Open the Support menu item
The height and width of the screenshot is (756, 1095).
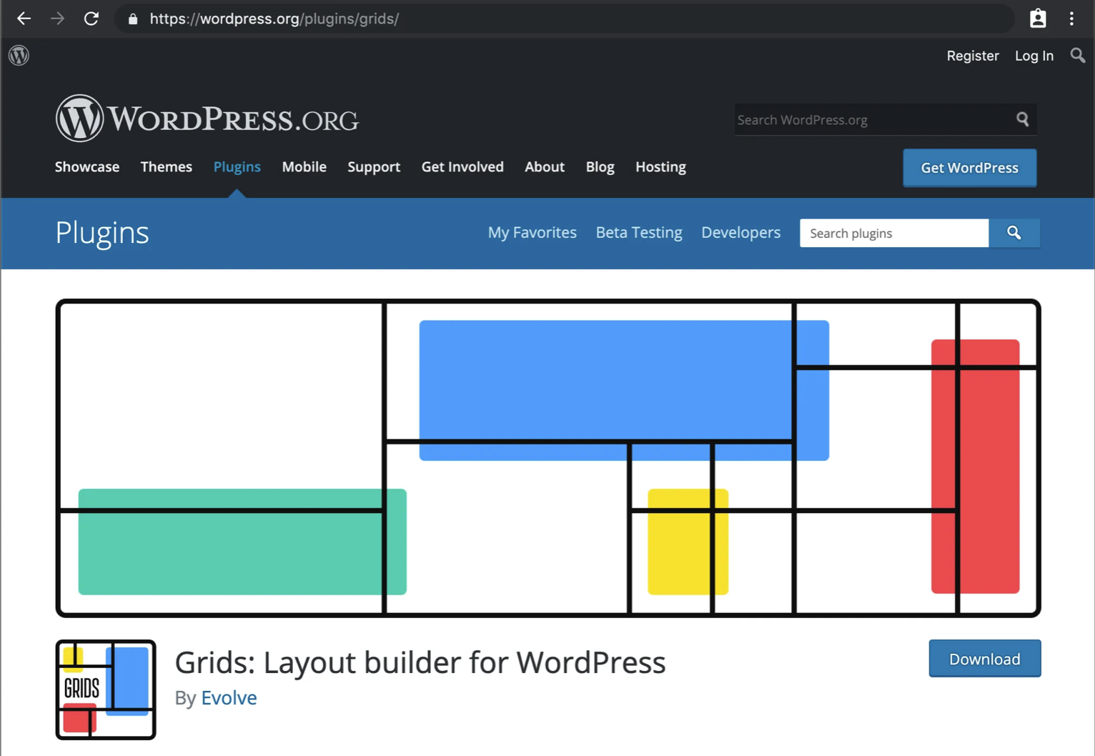374,166
